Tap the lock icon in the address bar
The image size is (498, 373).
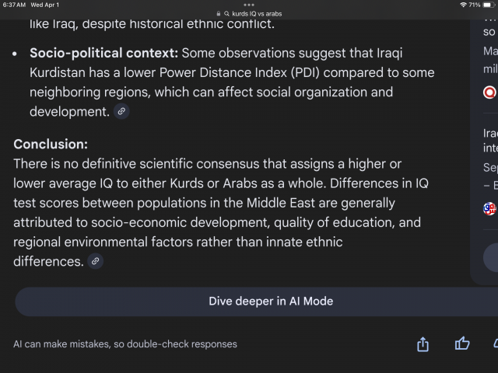[219, 14]
